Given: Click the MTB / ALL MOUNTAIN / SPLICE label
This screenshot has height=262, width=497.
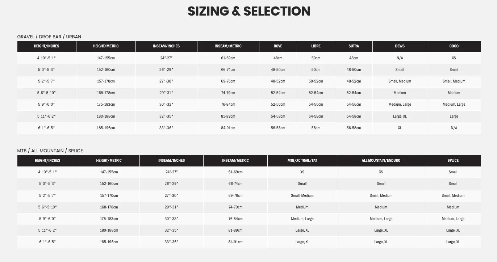Looking at the screenshot, I should point(50,151).
